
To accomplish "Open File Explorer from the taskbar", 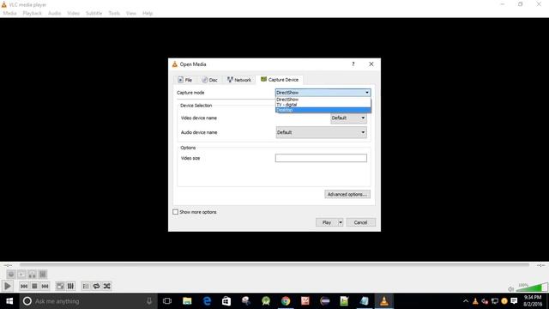I will [x=187, y=301].
